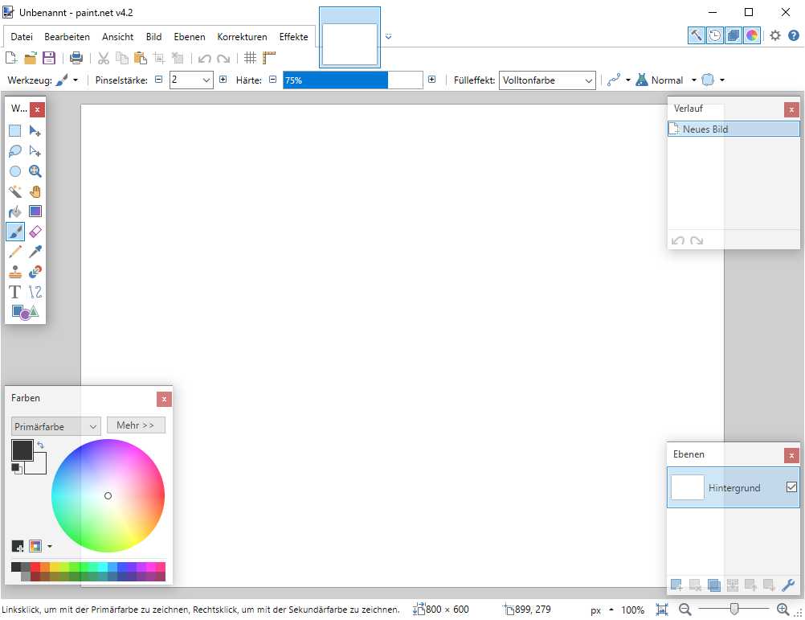Viewport: 805px width, 620px height.
Task: Close the Farben panel
Action: coord(164,399)
